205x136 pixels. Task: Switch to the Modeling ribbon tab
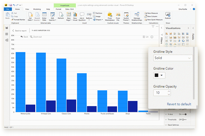point(37,9)
